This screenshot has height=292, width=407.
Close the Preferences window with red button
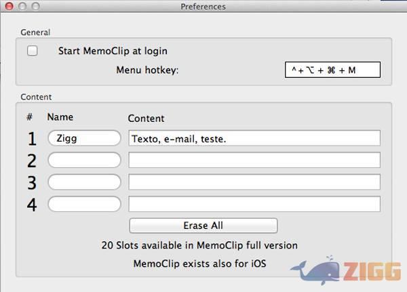click(x=9, y=6)
